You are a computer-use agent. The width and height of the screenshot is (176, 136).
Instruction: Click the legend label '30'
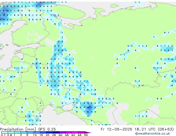pos(60,135)
